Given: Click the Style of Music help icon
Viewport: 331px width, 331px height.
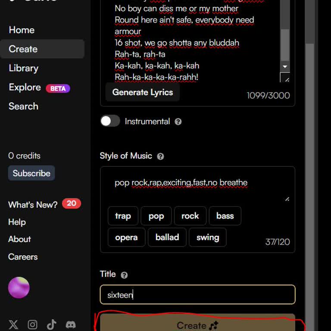Looking at the screenshot, I should point(160,156).
